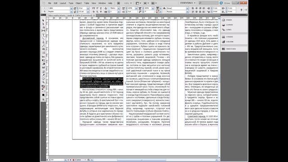Viewport: 288px width, 162px height.
Task: Switch to Character Formatting Controls
Action: (x=45, y=8)
